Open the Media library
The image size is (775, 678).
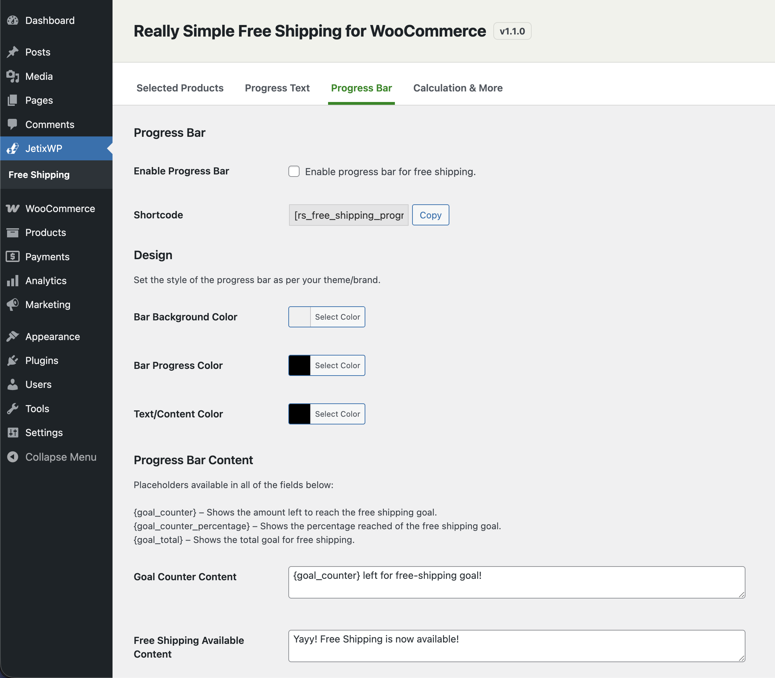coord(39,76)
